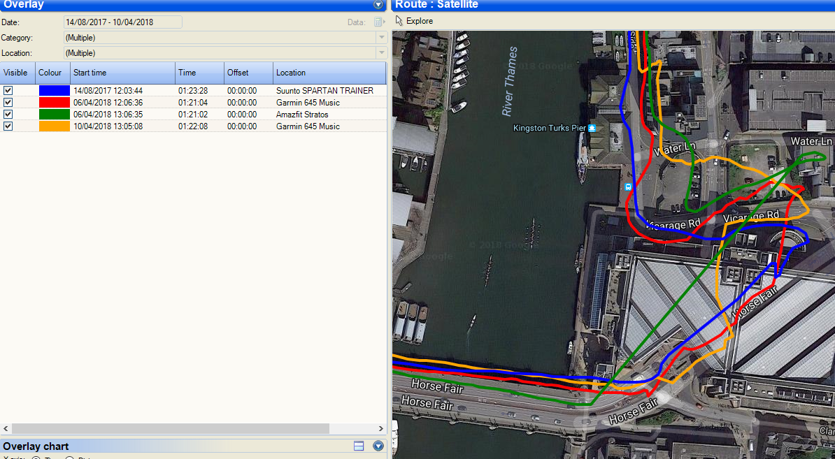Viewport: 835px width, 459px height.
Task: Click the Amazfit Stratos location cell
Action: (302, 115)
